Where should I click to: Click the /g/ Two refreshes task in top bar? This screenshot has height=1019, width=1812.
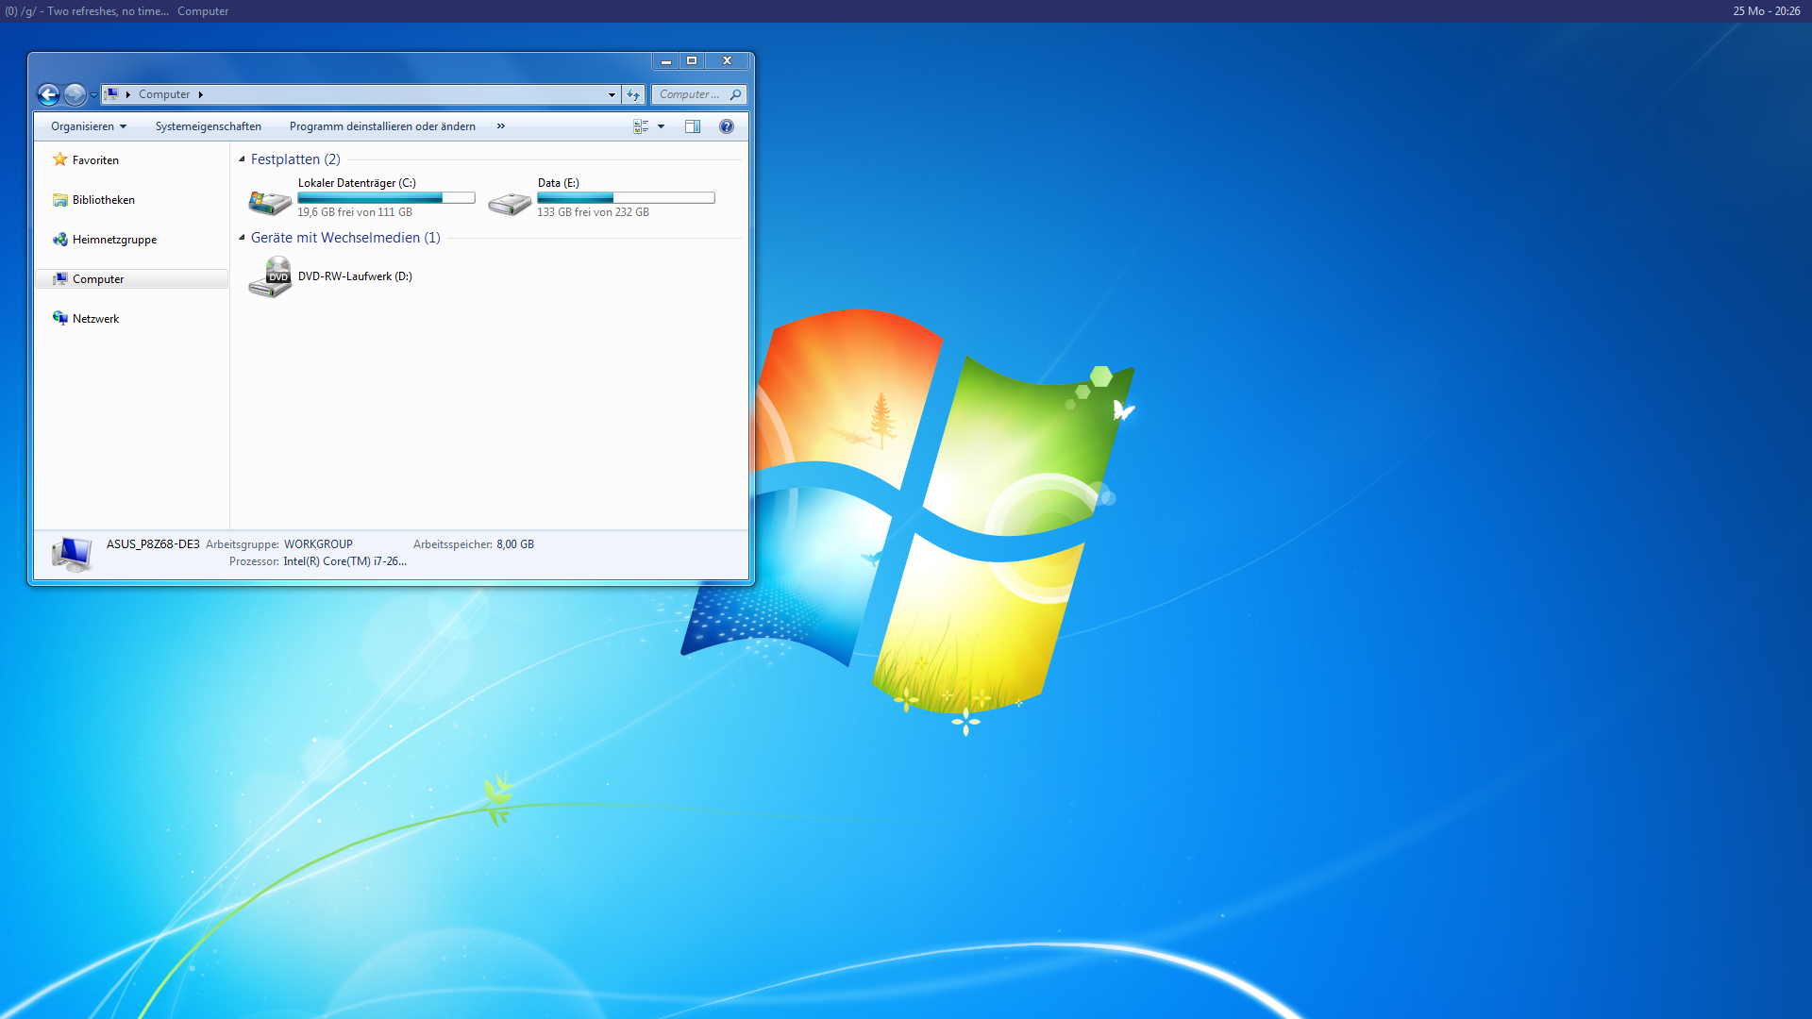click(87, 11)
